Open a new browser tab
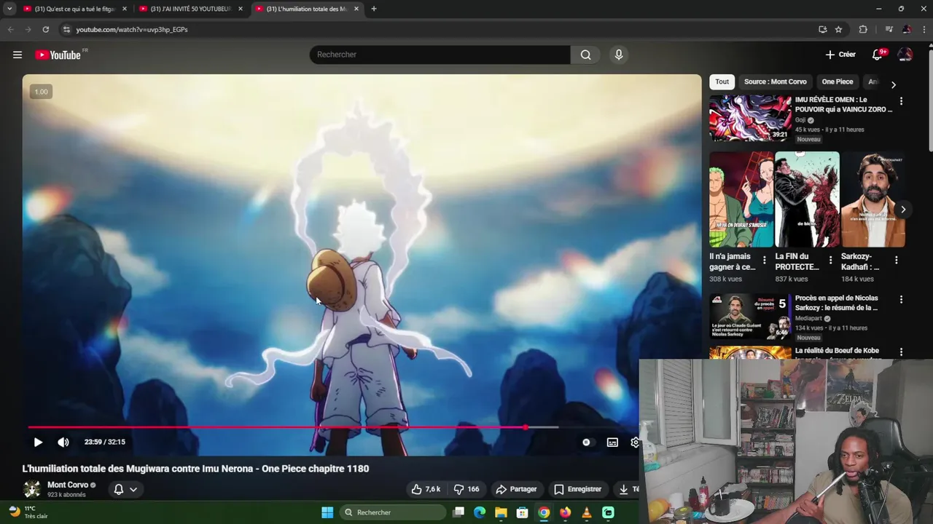This screenshot has height=524, width=933. (374, 9)
